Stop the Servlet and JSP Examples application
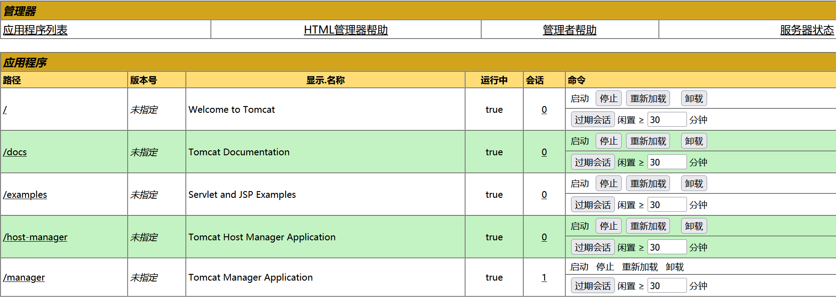The width and height of the screenshot is (836, 307). tap(609, 183)
